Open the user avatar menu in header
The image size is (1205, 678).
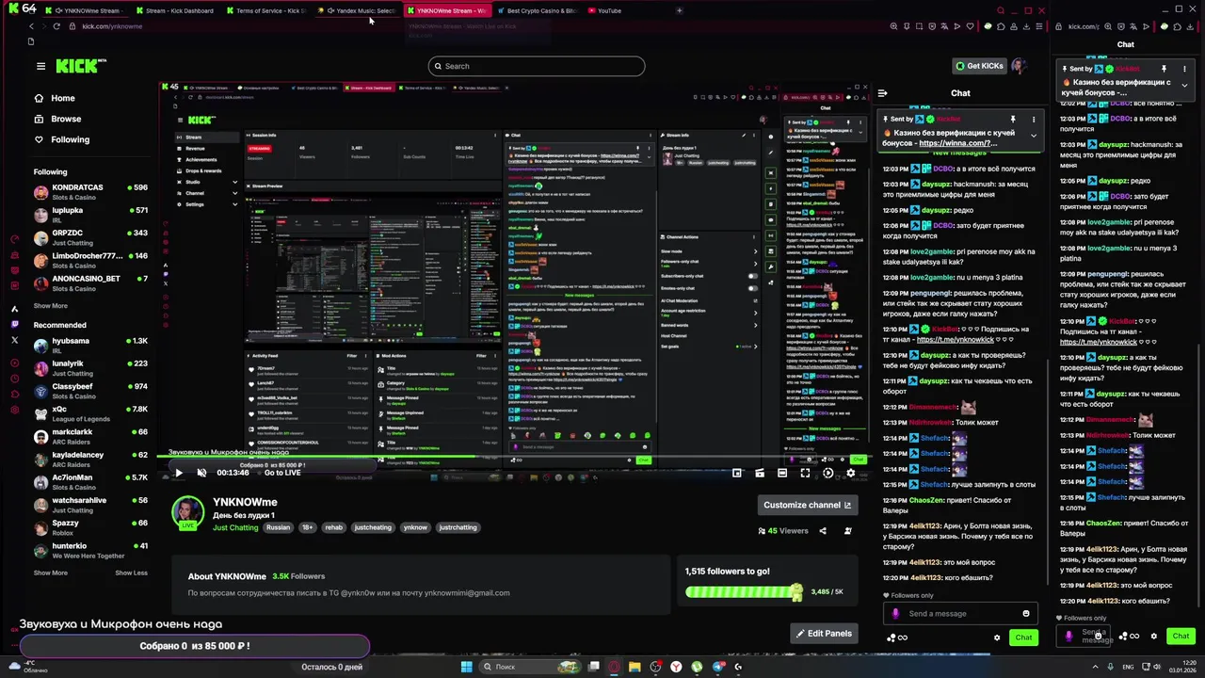coord(1019,66)
